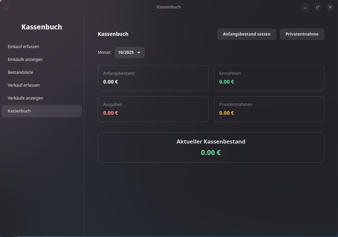Open the Verkauf erfassen page
Viewport: 338px width, 237px height.
click(24, 85)
